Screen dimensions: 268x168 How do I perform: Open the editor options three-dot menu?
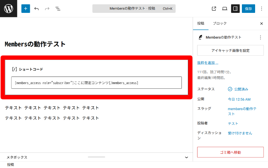click(262, 8)
